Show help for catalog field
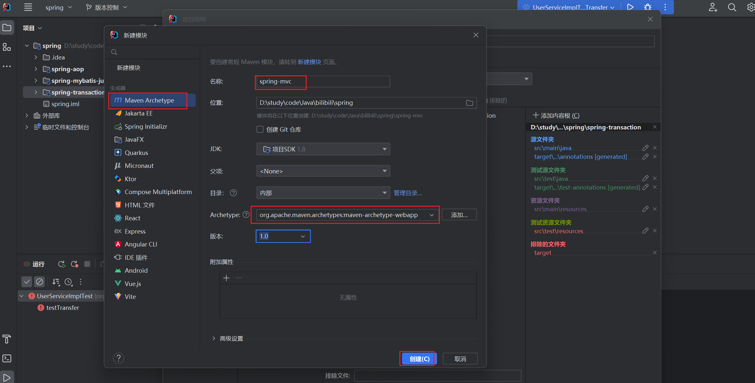This screenshot has height=383, width=755. (x=233, y=193)
